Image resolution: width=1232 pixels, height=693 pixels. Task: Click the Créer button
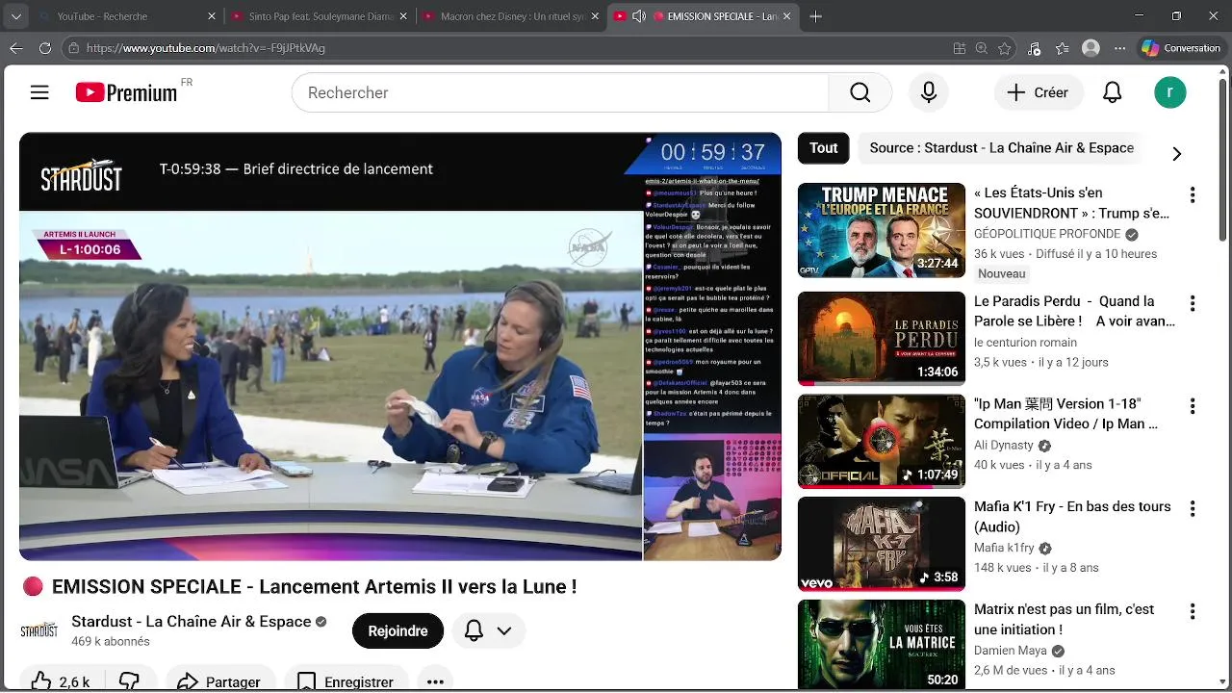click(x=1038, y=92)
